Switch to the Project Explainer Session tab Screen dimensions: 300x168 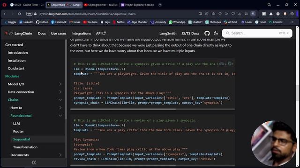tap(138, 5)
